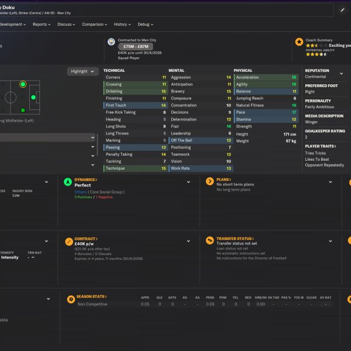Click the Tries Tricks trait
This screenshot has width=351, height=351.
point(315,153)
